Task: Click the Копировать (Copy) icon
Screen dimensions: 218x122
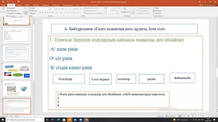Action: point(8,11)
